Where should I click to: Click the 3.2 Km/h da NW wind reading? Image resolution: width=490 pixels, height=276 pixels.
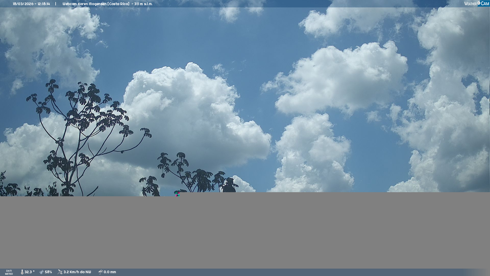click(x=77, y=272)
